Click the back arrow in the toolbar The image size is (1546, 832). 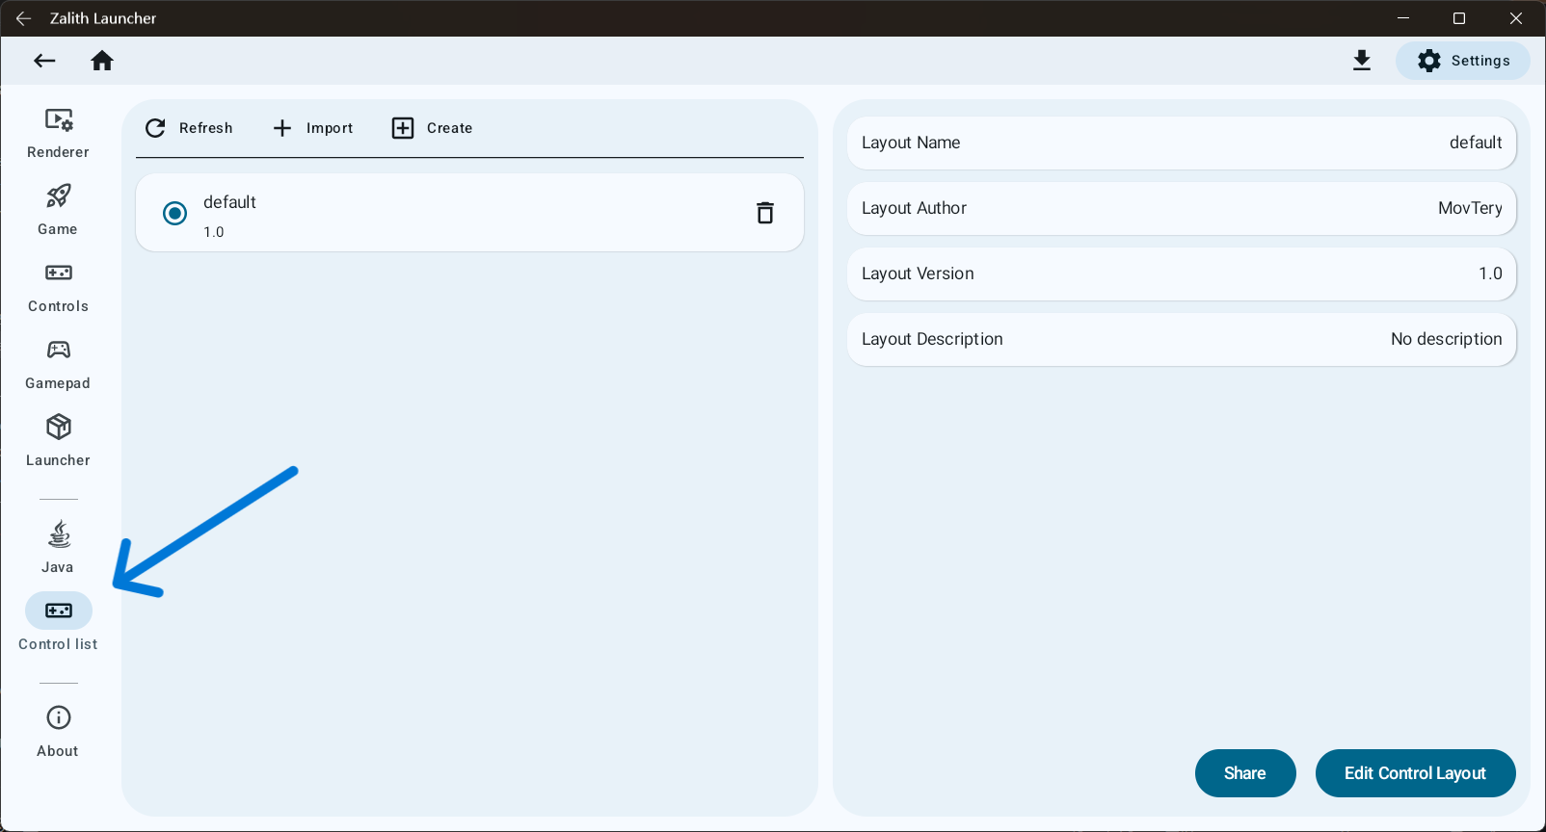(44, 61)
